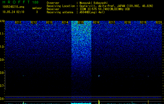Click the 0.6 kHz axis tick label
164x104 pixels.
point(2,99)
